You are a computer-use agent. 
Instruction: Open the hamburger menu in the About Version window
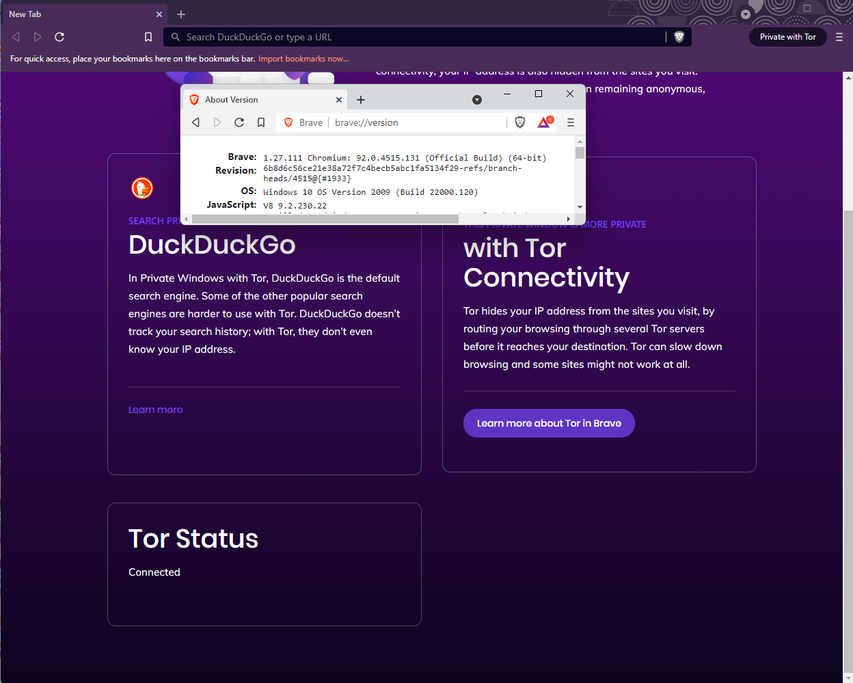[x=571, y=122]
